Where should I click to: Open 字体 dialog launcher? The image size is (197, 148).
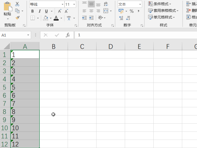click(x=76, y=26)
